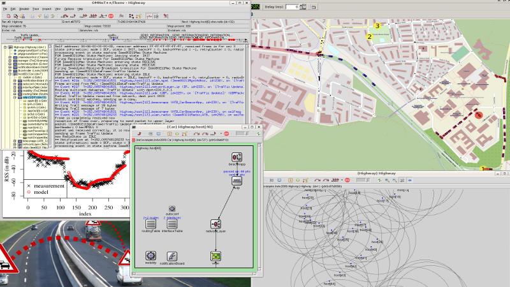The width and height of the screenshot is (510, 287).
Task: Click yellow marker 3 on the map
Action: point(377,26)
